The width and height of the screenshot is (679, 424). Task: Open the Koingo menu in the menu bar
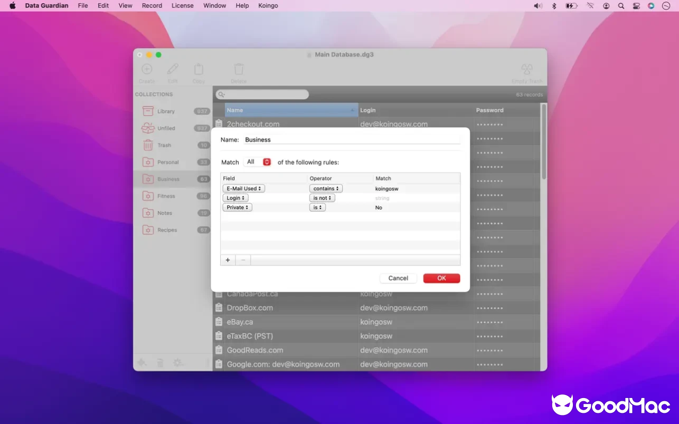268,6
